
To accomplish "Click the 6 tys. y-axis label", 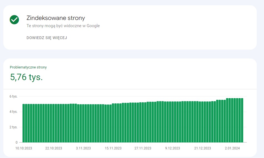I will point(13,96).
